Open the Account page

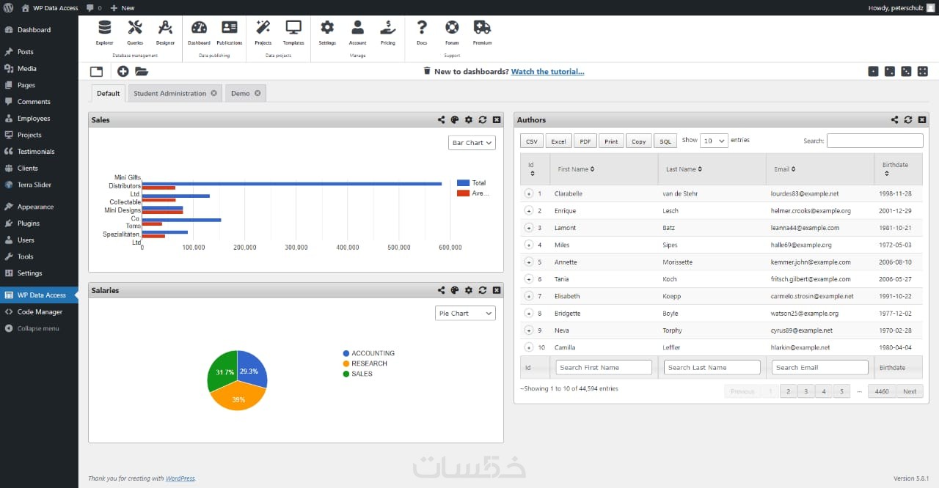357,32
